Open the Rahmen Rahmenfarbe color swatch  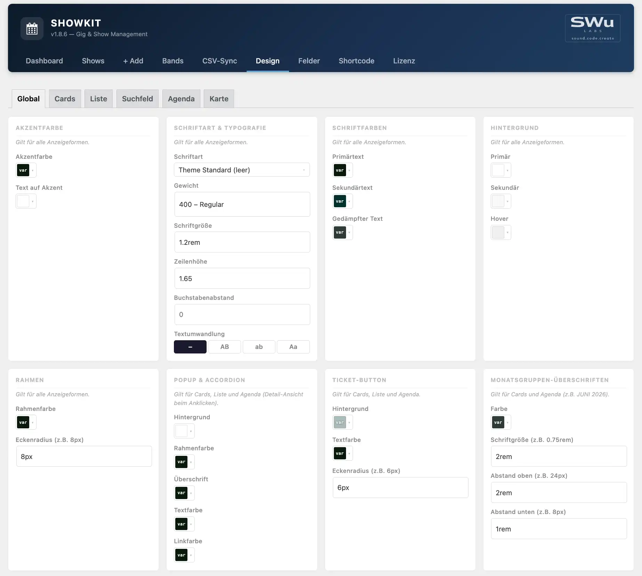[26, 422]
